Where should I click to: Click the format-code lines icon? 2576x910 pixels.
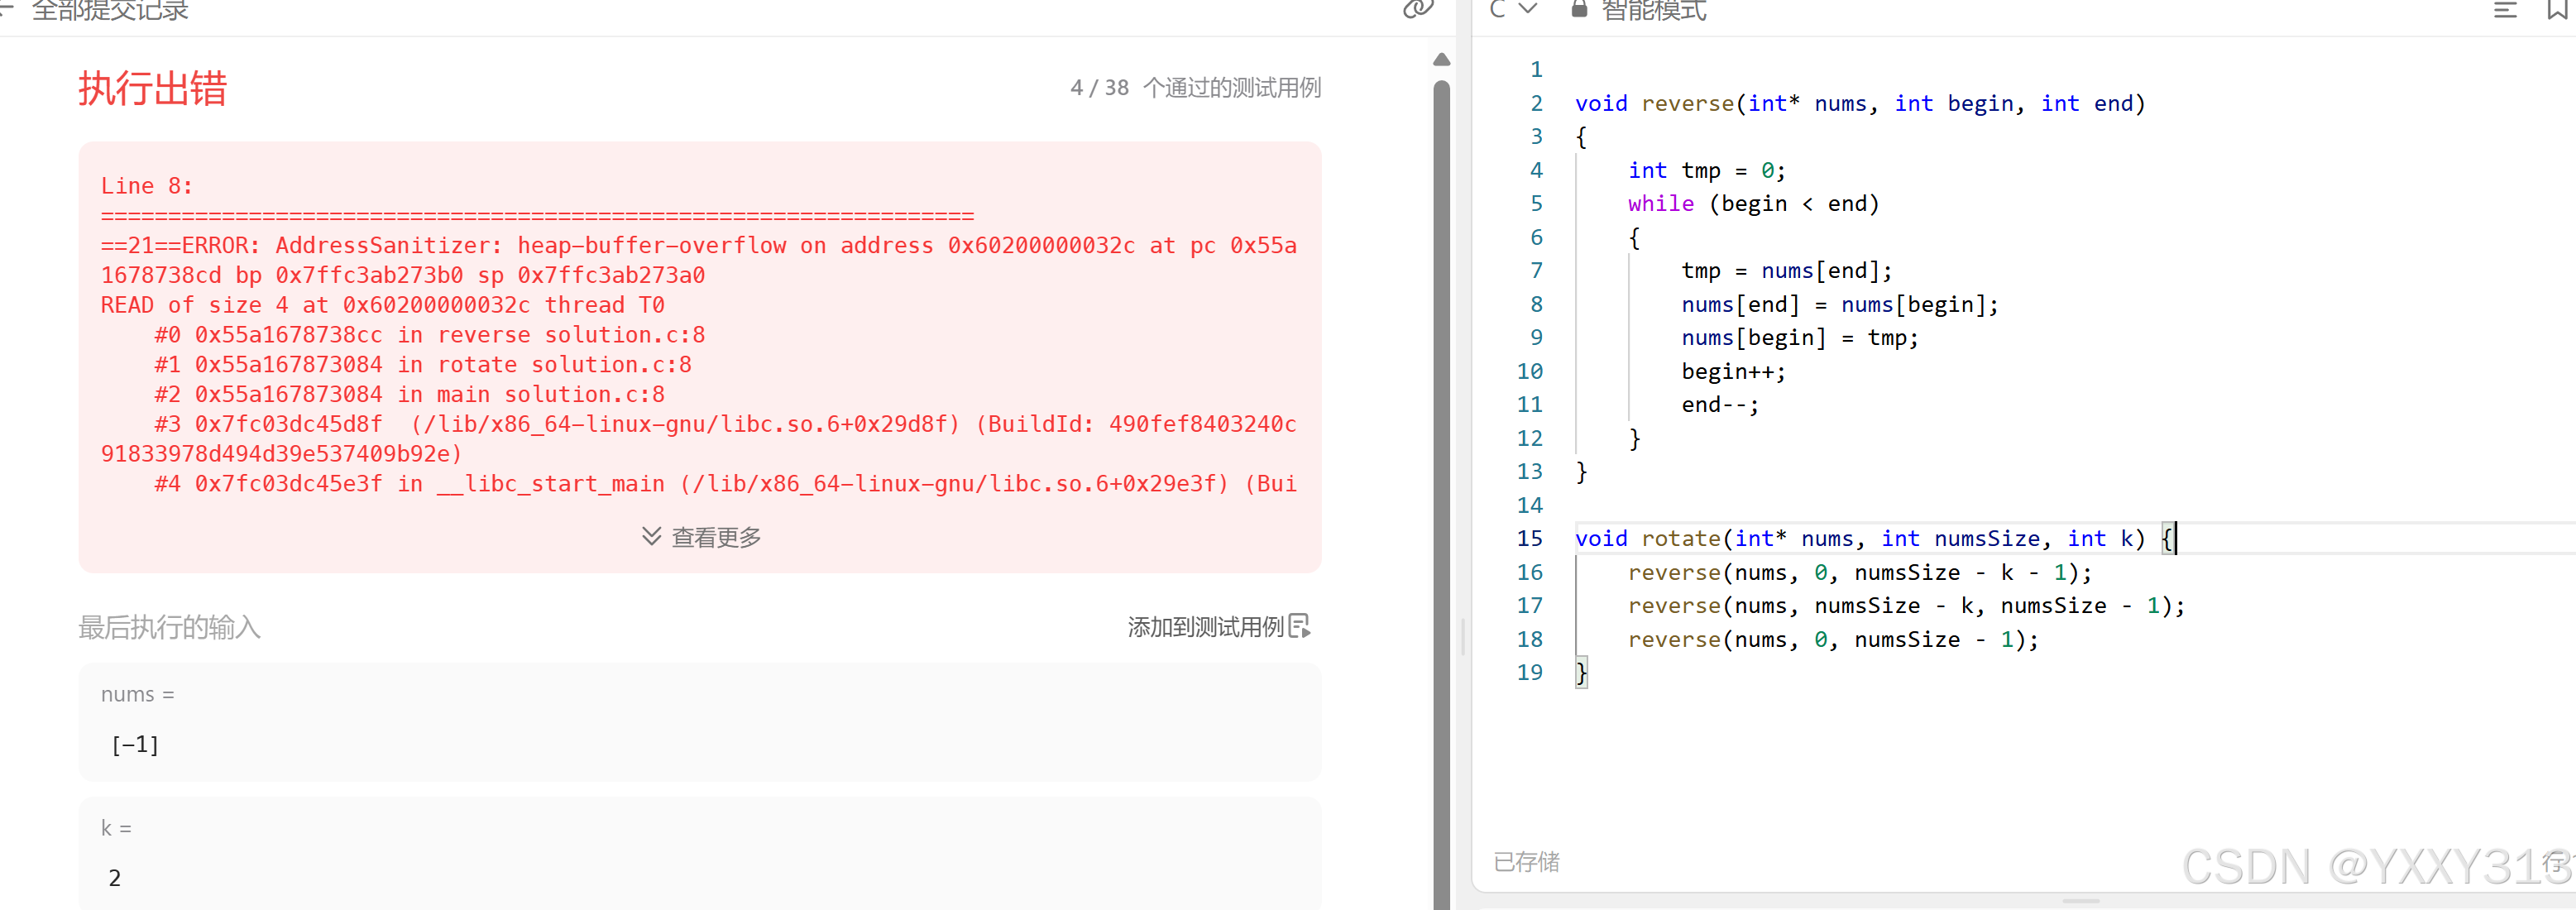click(2504, 10)
